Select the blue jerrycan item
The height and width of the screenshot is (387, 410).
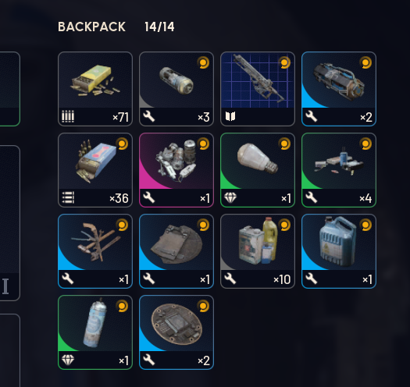click(x=339, y=251)
